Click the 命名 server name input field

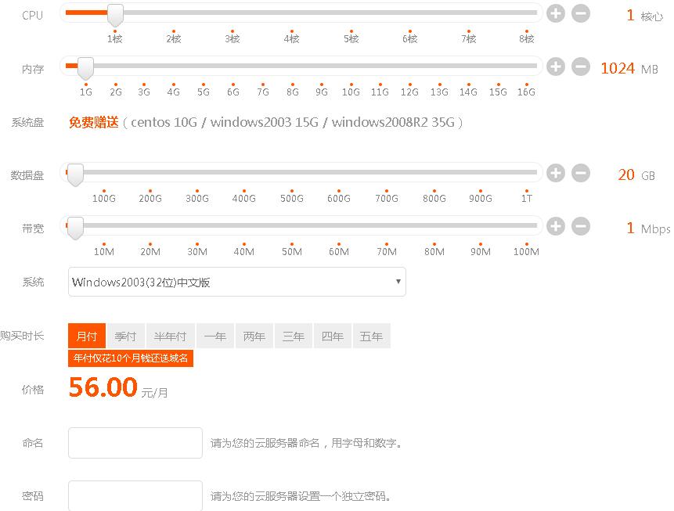135,443
